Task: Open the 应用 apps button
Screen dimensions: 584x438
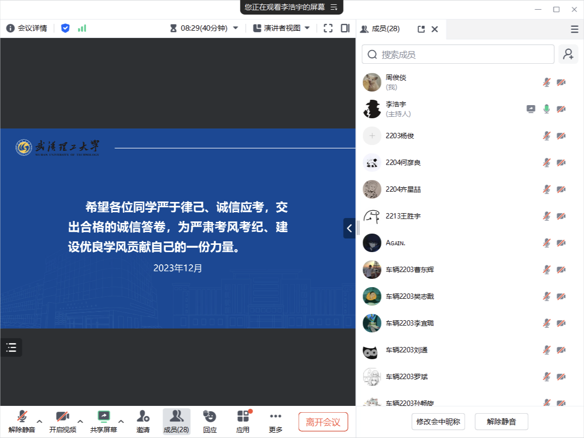Action: 243,421
